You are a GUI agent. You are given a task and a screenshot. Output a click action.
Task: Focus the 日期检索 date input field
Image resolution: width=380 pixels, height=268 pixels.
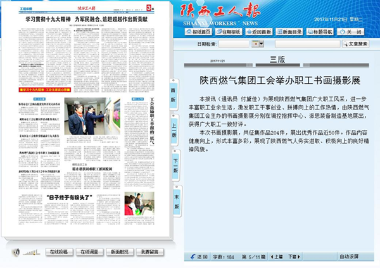[234, 44]
